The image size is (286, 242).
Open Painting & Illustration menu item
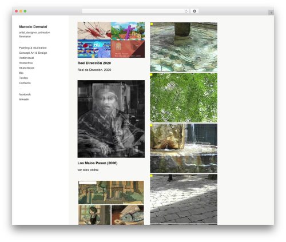[33, 47]
